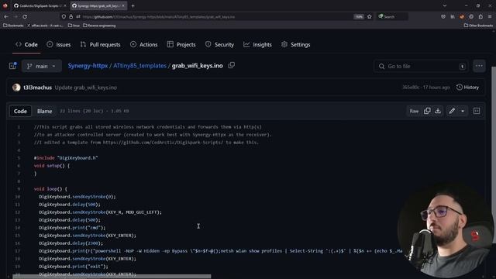The width and height of the screenshot is (496, 279).
Task: Open more edit options dropdown arrow
Action: click(463, 111)
